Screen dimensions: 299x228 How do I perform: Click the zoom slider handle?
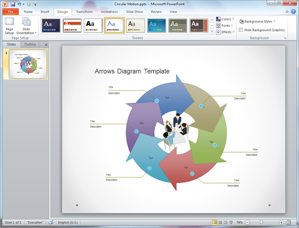(x=261, y=222)
